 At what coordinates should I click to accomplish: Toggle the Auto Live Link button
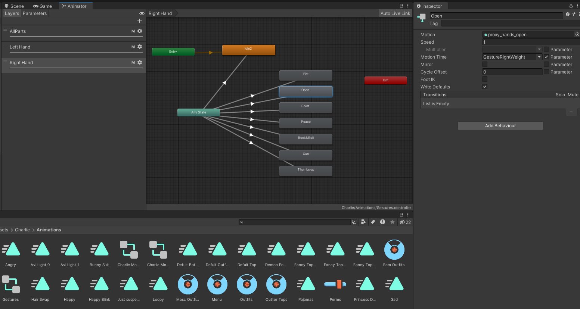(395, 13)
